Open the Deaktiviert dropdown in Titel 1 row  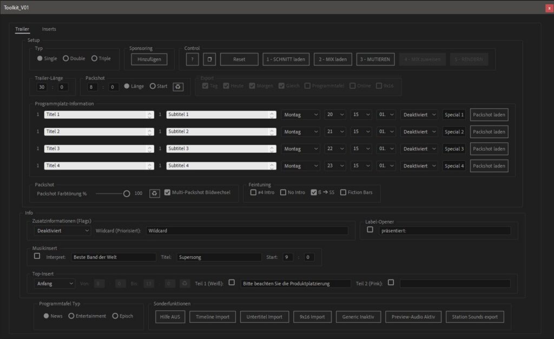(x=419, y=115)
